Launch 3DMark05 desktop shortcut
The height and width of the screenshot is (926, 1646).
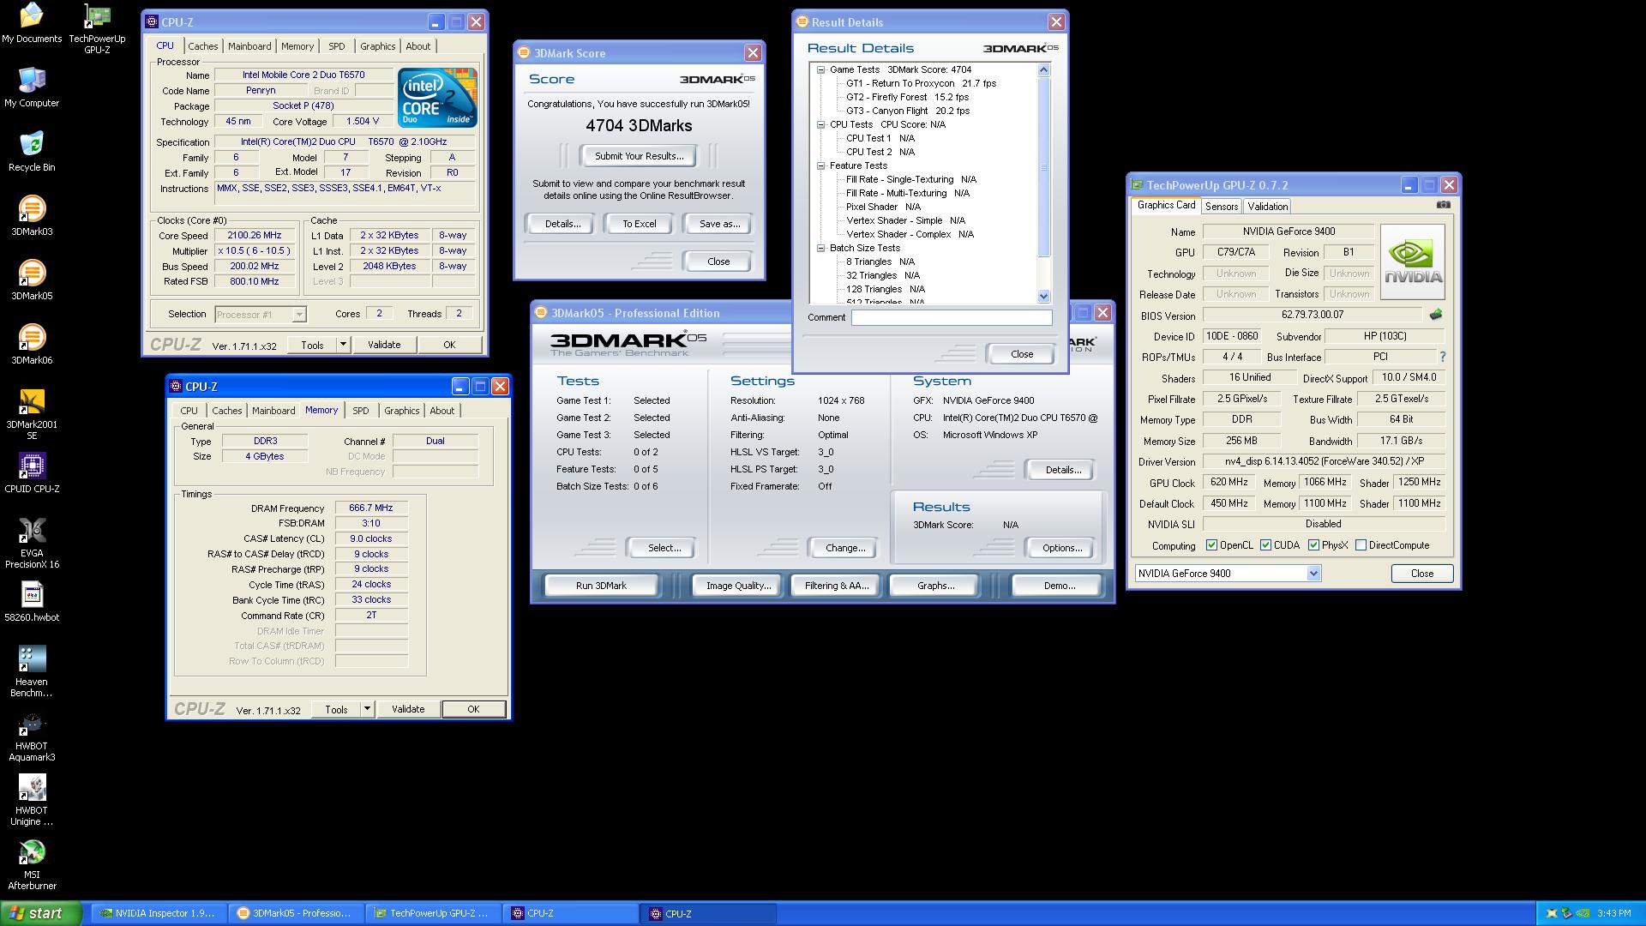(32, 280)
